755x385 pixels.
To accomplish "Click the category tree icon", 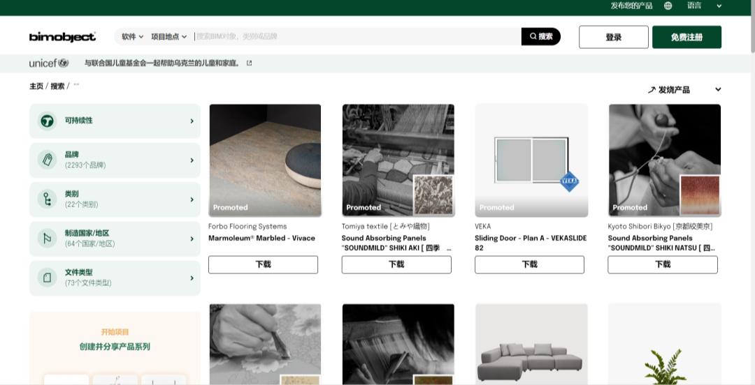I will tap(48, 199).
